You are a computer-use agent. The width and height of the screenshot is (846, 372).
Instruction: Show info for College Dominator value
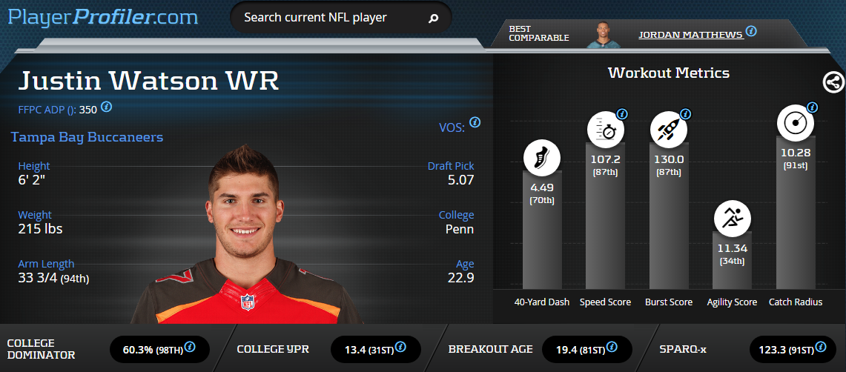(190, 346)
